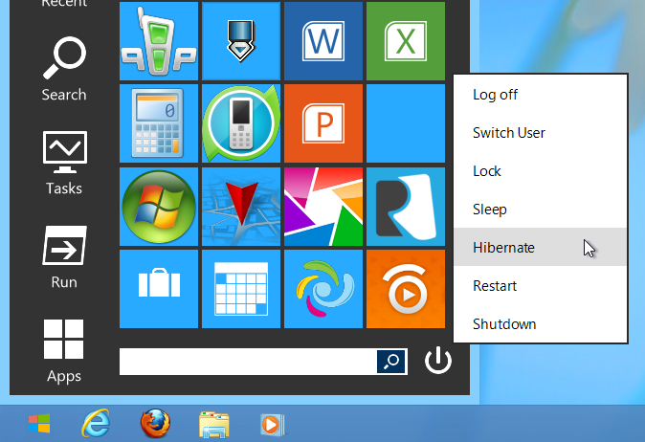645x442 pixels.
Task: Select Sleep in the power menu
Action: [x=540, y=210]
